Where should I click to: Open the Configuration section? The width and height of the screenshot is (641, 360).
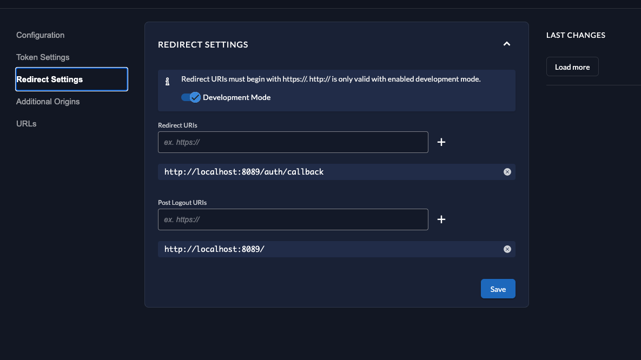click(x=41, y=35)
